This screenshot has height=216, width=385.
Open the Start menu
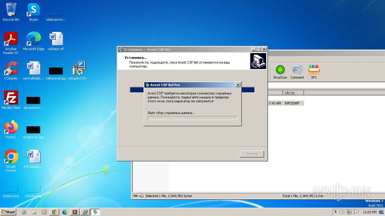click(8, 212)
